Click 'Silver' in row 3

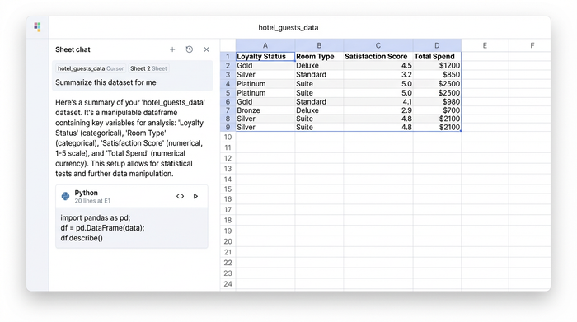(265, 75)
